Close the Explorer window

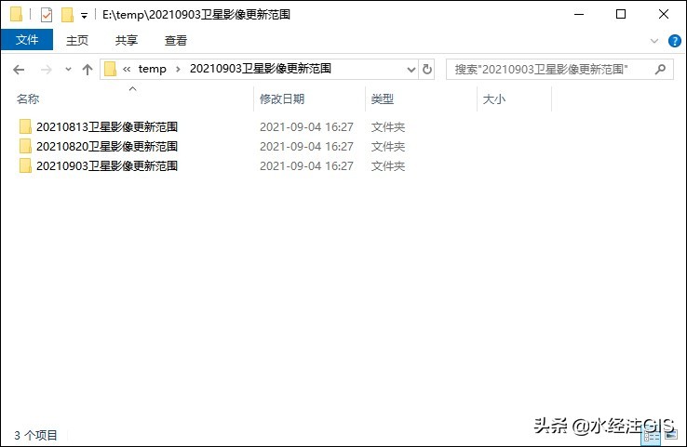click(x=664, y=15)
